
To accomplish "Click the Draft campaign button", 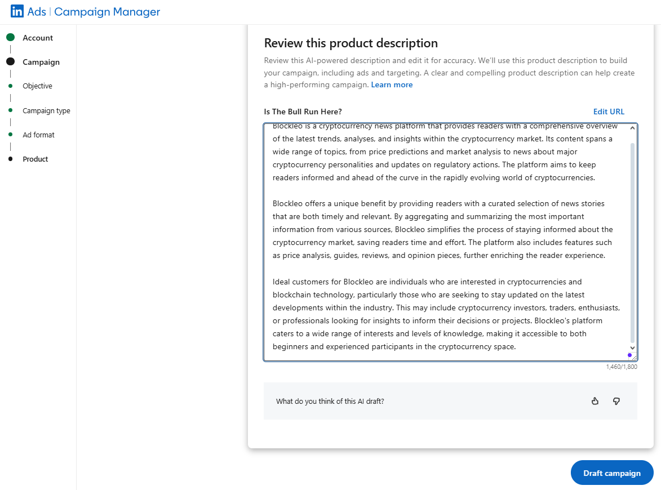I will click(x=611, y=473).
